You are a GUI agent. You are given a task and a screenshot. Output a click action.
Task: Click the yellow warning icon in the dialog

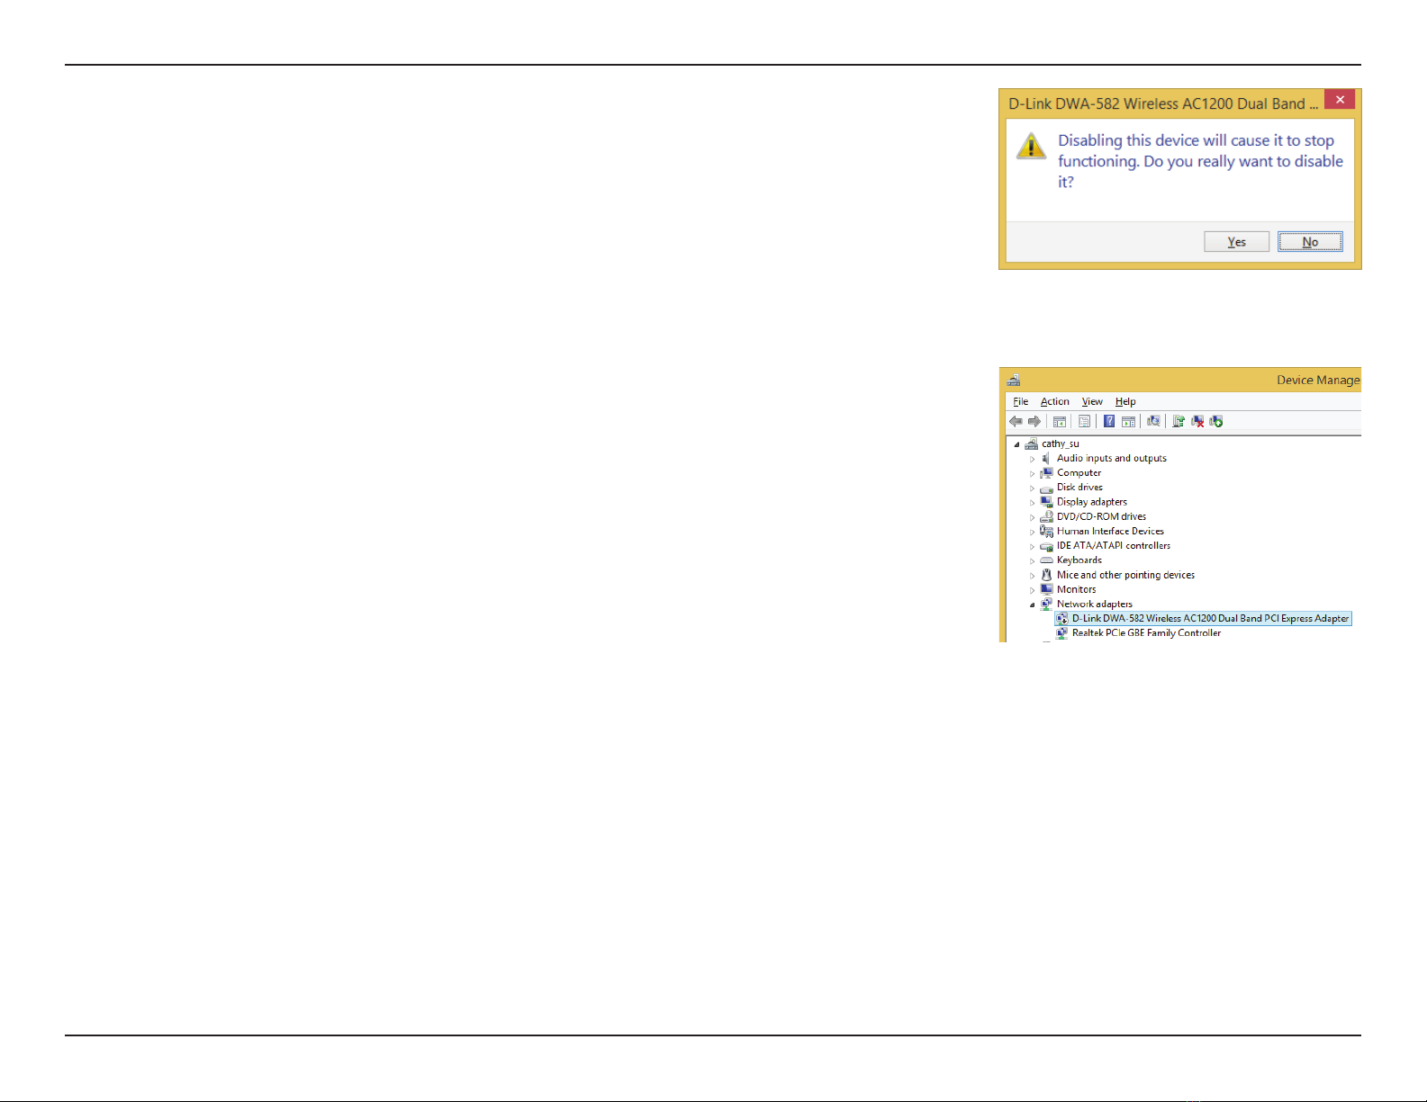(1031, 146)
